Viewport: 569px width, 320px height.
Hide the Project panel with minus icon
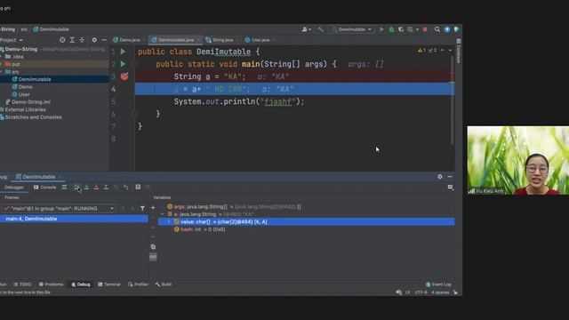(104, 40)
